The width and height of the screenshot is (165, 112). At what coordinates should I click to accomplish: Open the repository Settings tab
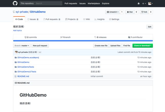[x=114, y=19]
